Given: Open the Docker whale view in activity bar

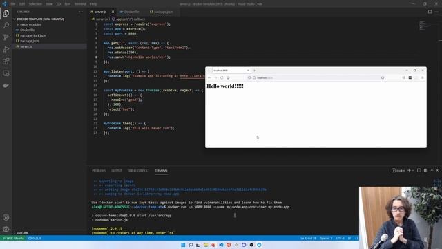Looking at the screenshot, I should pyautogui.click(x=6, y=85).
